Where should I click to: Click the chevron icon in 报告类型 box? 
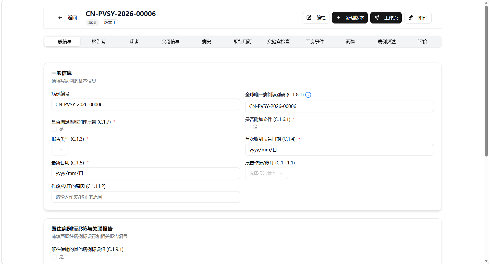click(61, 150)
